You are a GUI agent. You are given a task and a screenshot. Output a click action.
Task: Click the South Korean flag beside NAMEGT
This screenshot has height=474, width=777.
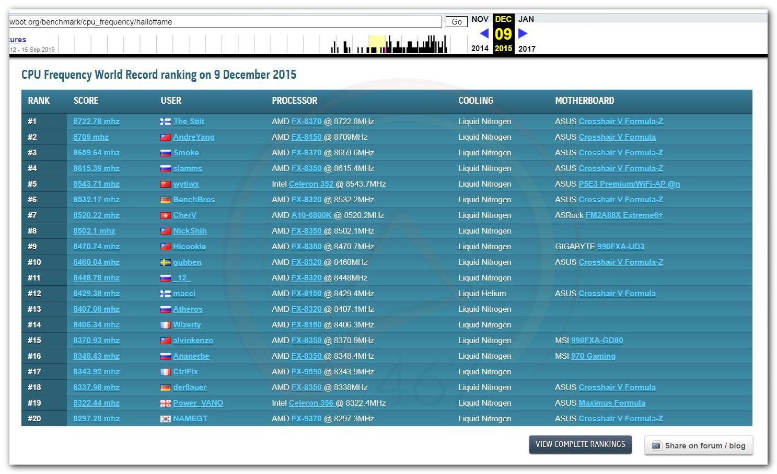point(166,419)
